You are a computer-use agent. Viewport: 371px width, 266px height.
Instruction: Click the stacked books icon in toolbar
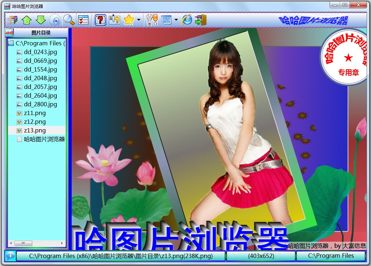coord(12,20)
